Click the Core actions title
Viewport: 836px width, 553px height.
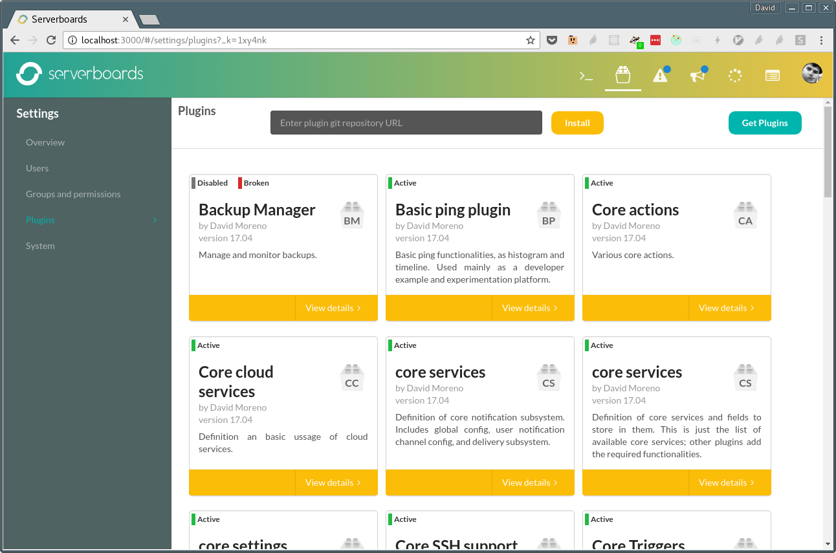point(635,210)
